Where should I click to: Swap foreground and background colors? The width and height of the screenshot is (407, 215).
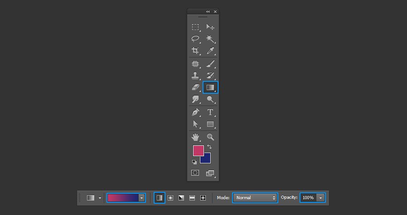pos(209,147)
